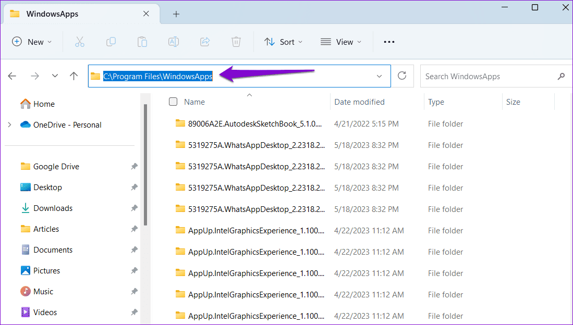Image resolution: width=573 pixels, height=325 pixels.
Task: Toggle the select all items checkbox
Action: 173,102
